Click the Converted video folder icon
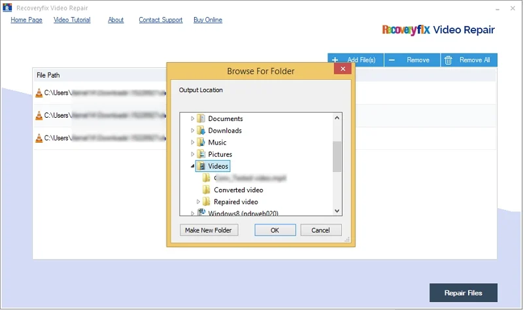The image size is (523, 310). [207, 190]
